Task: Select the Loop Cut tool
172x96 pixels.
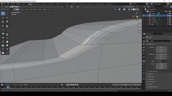Action: (7, 38)
